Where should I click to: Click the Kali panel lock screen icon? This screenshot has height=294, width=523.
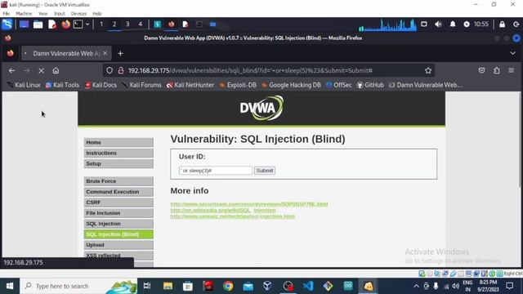[502, 24]
